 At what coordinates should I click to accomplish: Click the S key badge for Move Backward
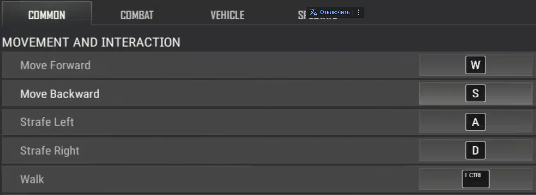pyautogui.click(x=475, y=94)
